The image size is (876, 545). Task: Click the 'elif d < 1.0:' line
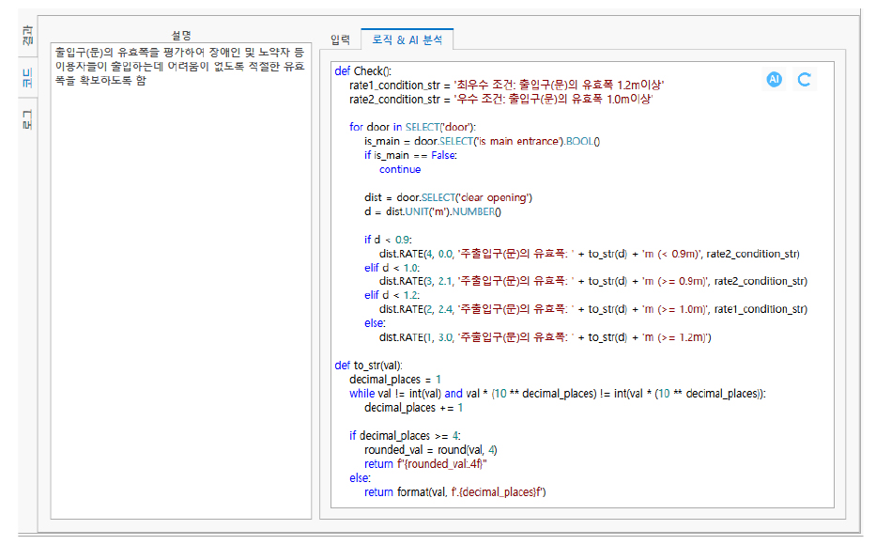tap(392, 268)
